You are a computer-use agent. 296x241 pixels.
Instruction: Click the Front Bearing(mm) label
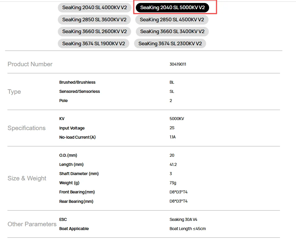(x=77, y=192)
